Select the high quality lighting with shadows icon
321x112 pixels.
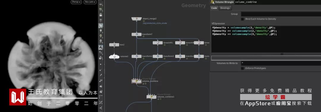coord(101,42)
